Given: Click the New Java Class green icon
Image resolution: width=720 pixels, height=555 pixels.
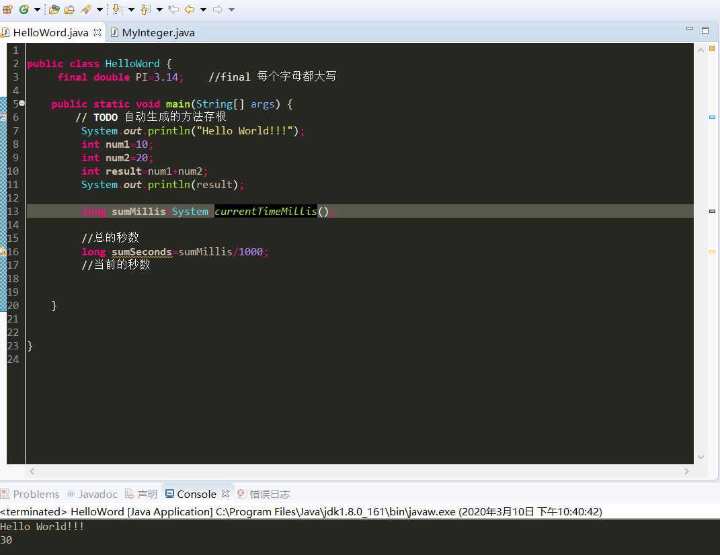Looking at the screenshot, I should click(x=24, y=9).
